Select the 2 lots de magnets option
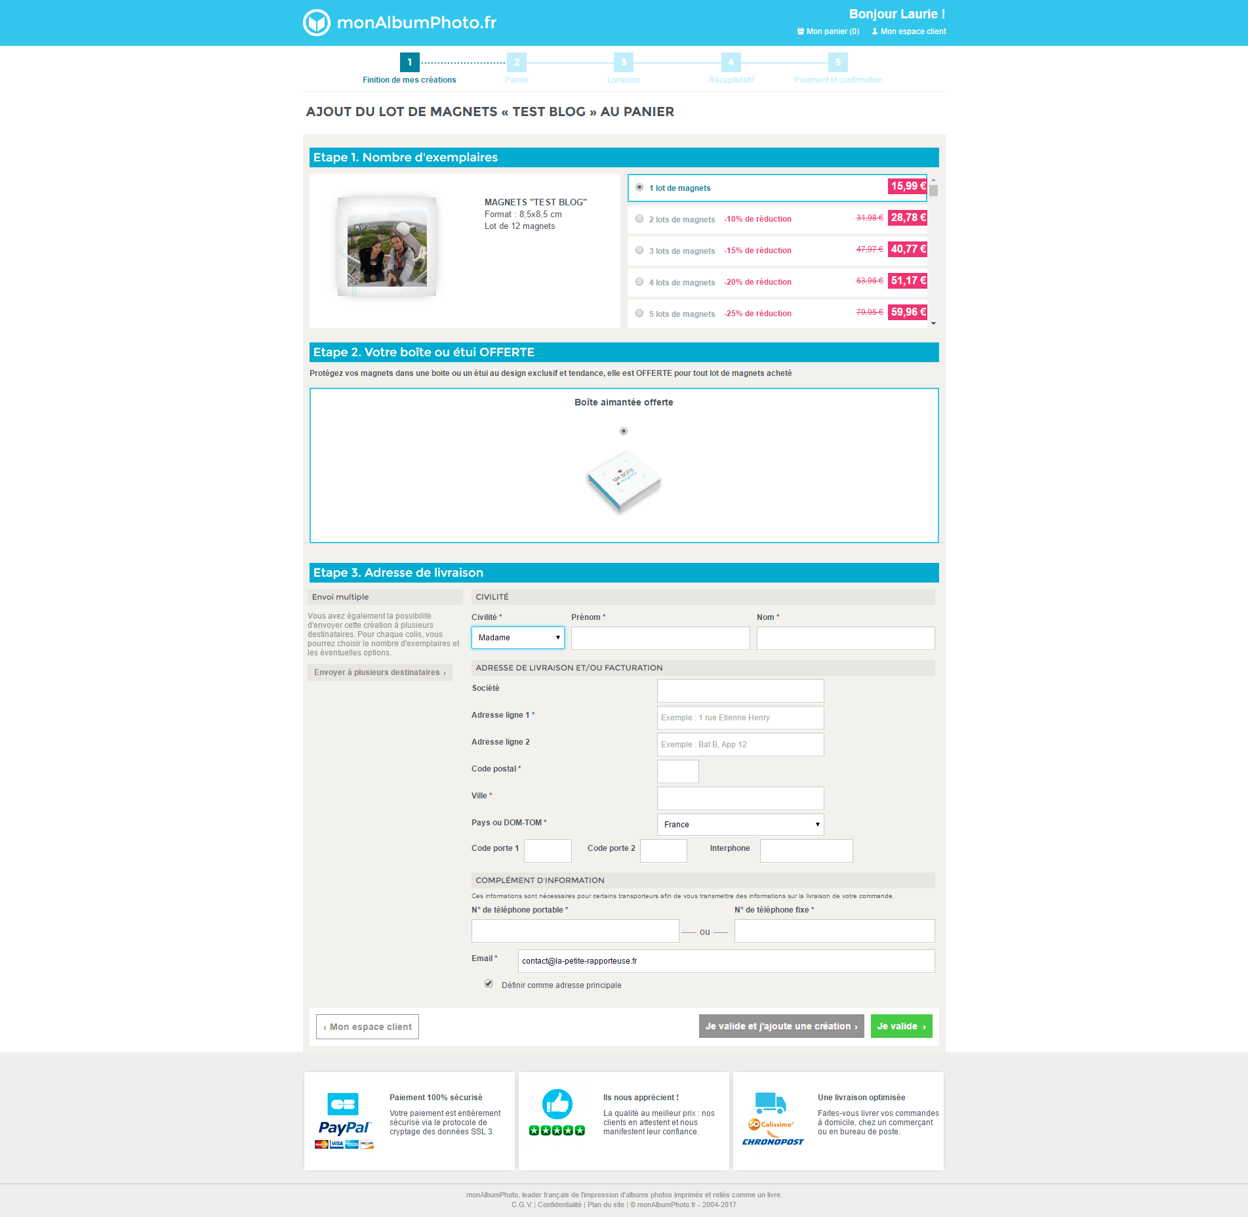 639,219
